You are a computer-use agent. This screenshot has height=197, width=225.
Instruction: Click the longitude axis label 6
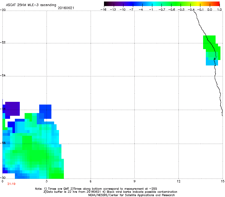coord(91,181)
